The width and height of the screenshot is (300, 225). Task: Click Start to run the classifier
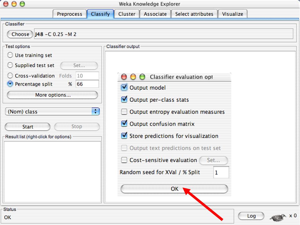point(27,127)
